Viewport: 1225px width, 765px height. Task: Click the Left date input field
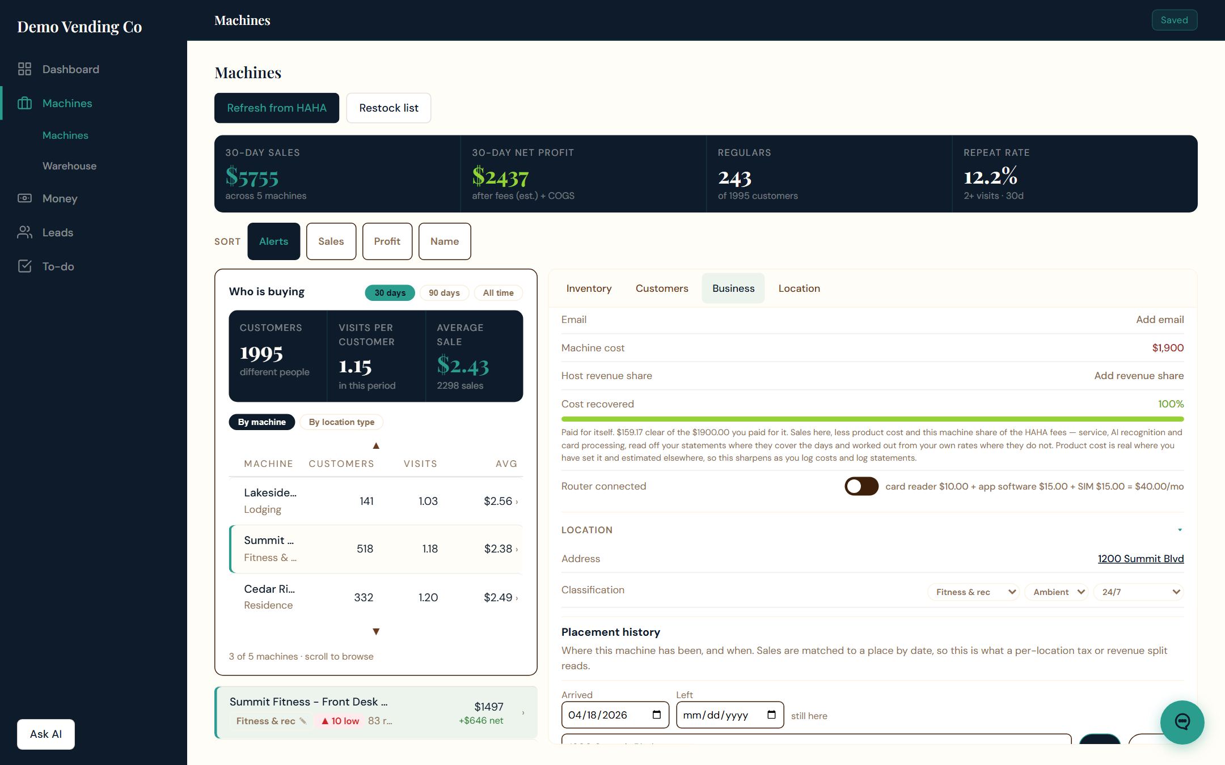(x=730, y=715)
